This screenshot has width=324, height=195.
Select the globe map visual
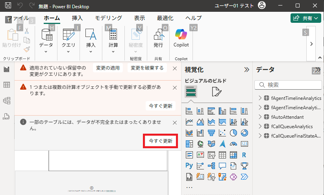click(x=200, y=144)
